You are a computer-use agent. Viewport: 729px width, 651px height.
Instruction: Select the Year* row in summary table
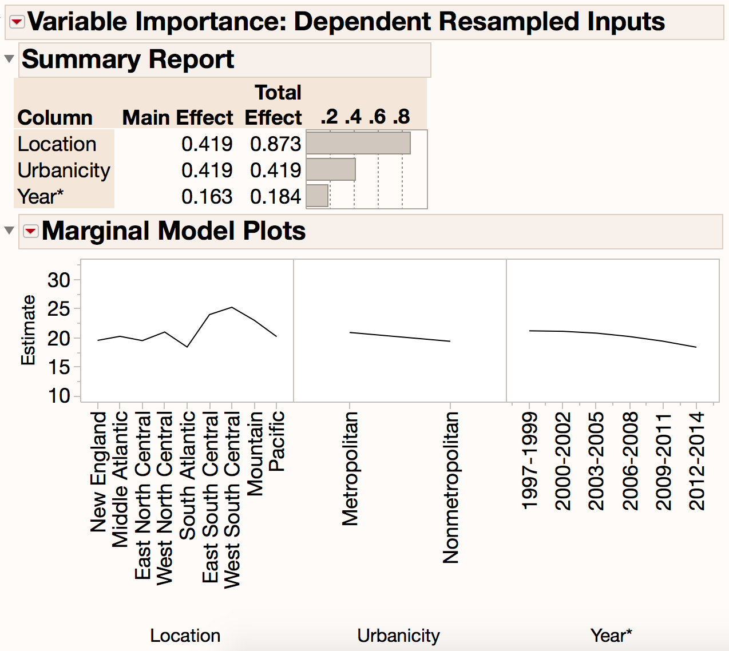(x=40, y=196)
